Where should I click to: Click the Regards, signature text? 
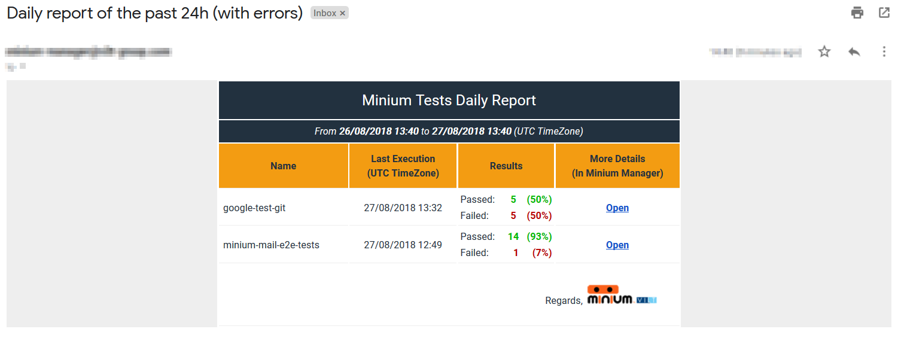(564, 301)
